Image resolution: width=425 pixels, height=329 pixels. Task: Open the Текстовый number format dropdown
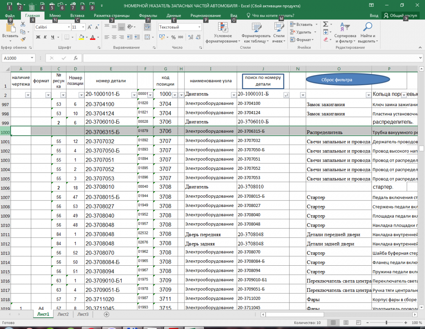point(199,27)
